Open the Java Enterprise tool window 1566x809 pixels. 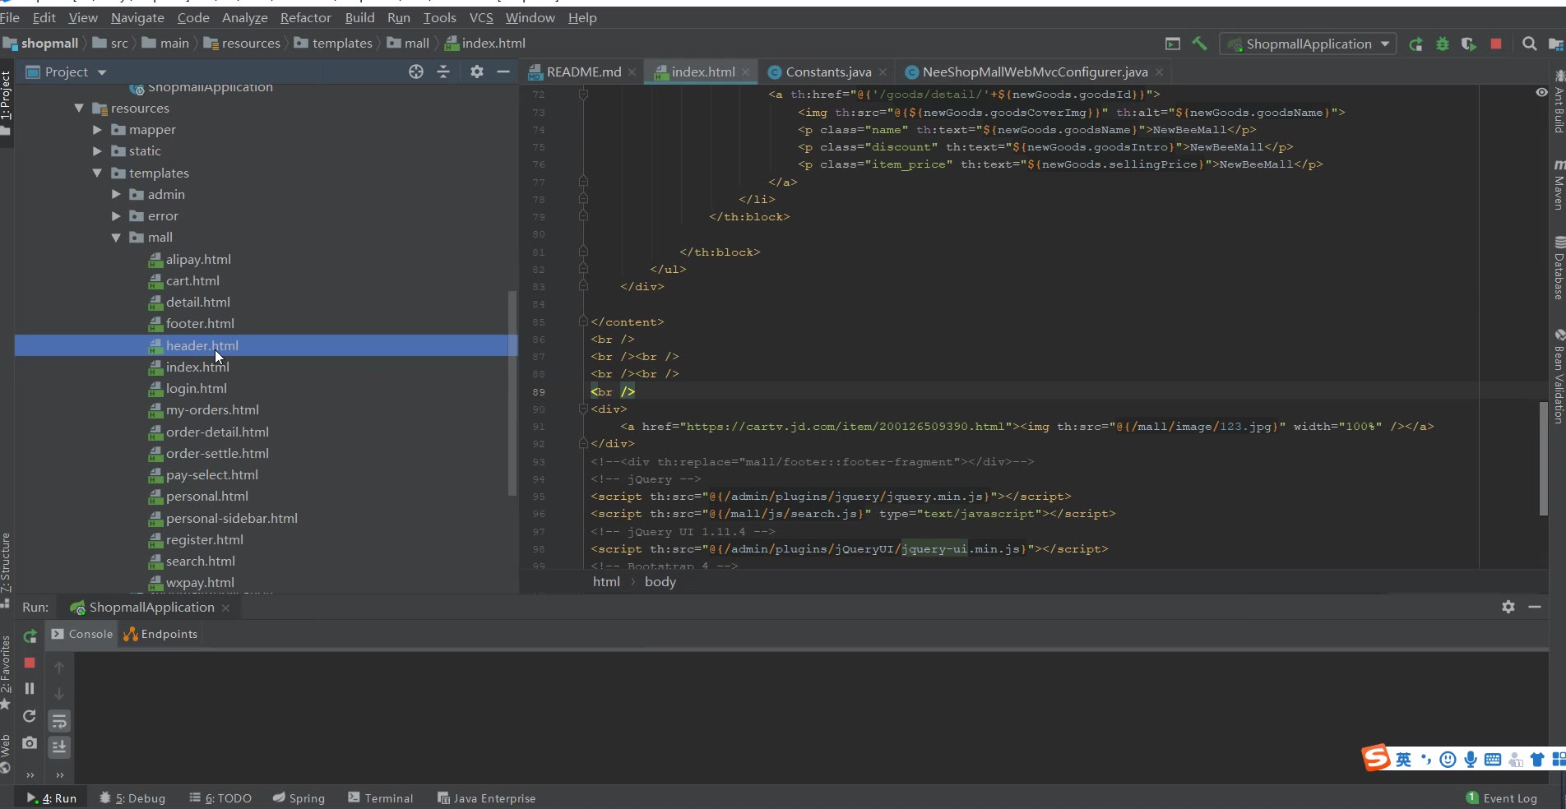click(x=486, y=798)
